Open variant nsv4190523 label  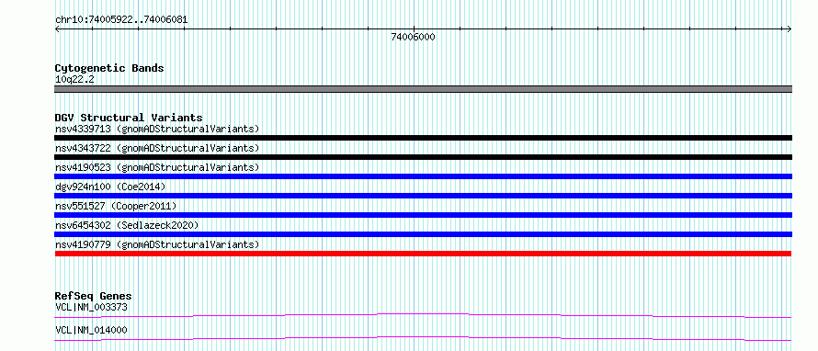(157, 167)
